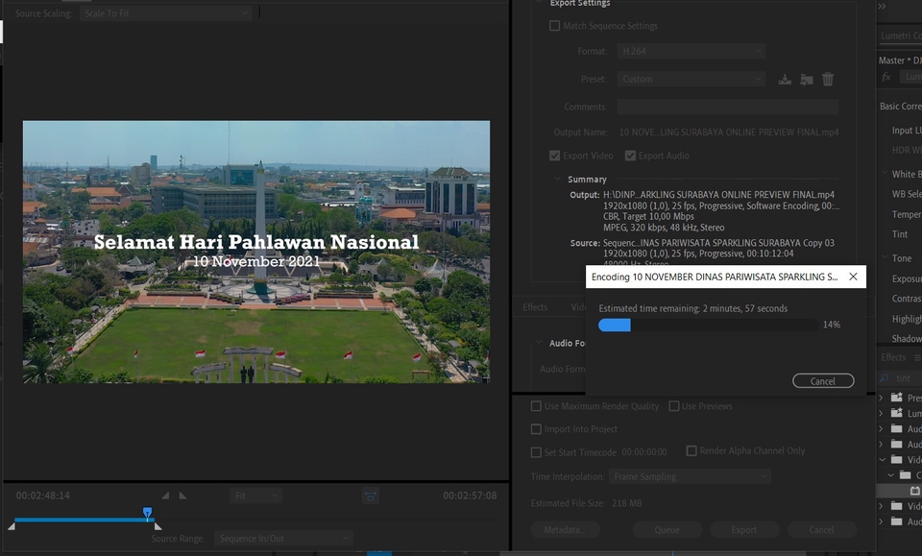
Task: Click the Save Preset icon
Action: point(785,80)
